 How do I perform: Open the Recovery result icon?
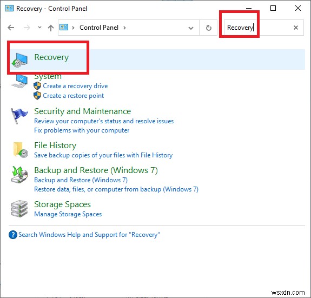tap(19, 60)
